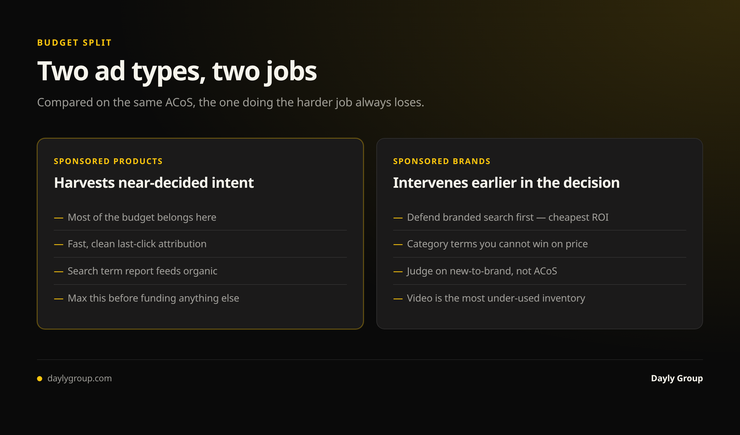The width and height of the screenshot is (740, 435).
Task: Open the daylygroup.com link
Action: coord(79,378)
